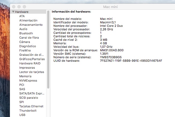Click the Número de serie (sistema) label

coord(72,57)
